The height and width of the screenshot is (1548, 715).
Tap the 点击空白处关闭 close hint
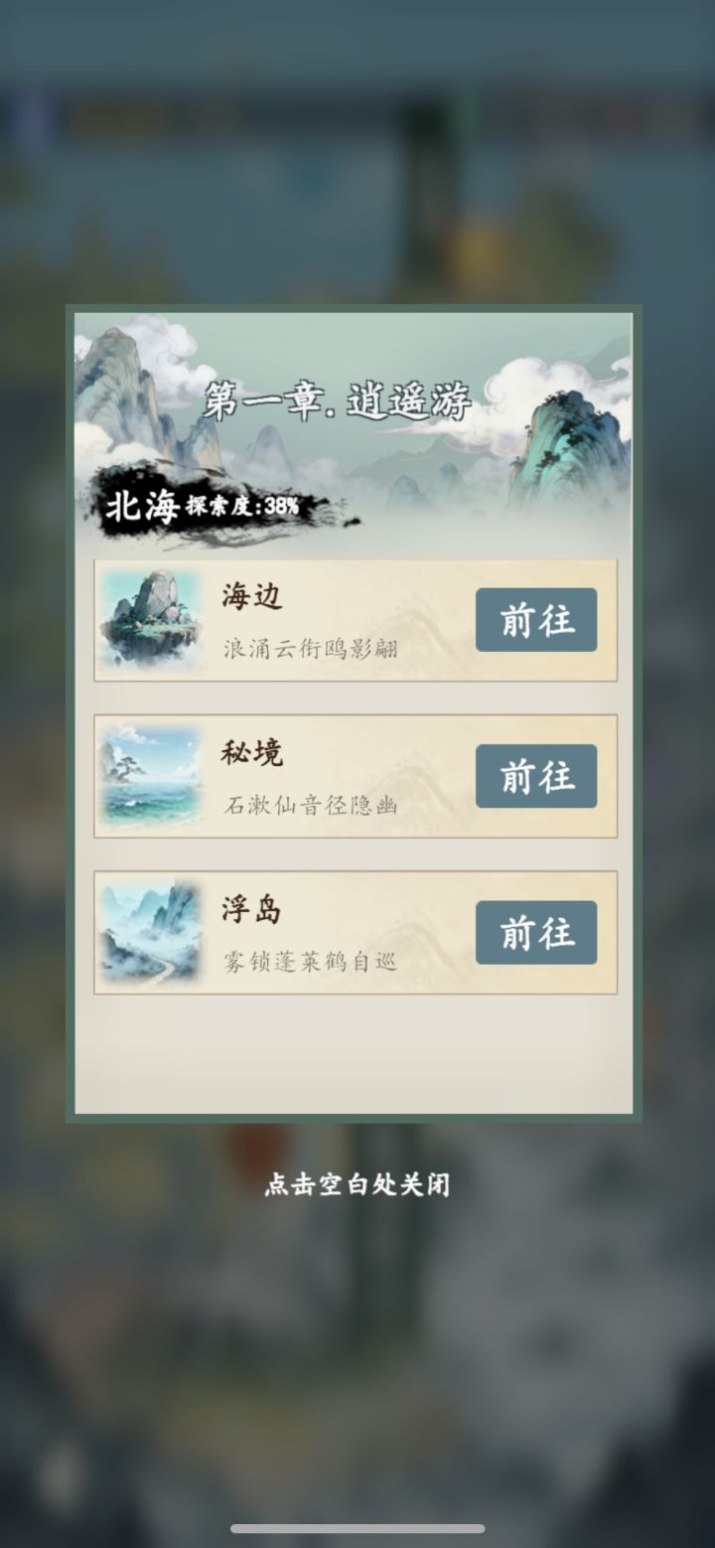357,1185
